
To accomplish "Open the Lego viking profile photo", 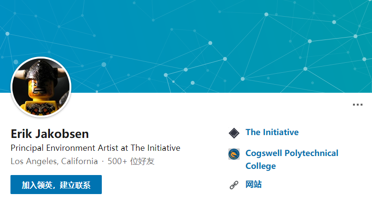I will (40, 88).
